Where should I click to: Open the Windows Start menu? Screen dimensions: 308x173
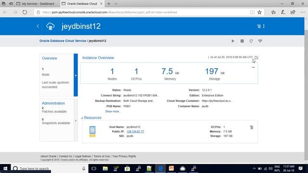5,169
